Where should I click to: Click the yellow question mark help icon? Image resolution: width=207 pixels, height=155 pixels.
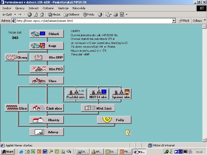click(x=128, y=133)
